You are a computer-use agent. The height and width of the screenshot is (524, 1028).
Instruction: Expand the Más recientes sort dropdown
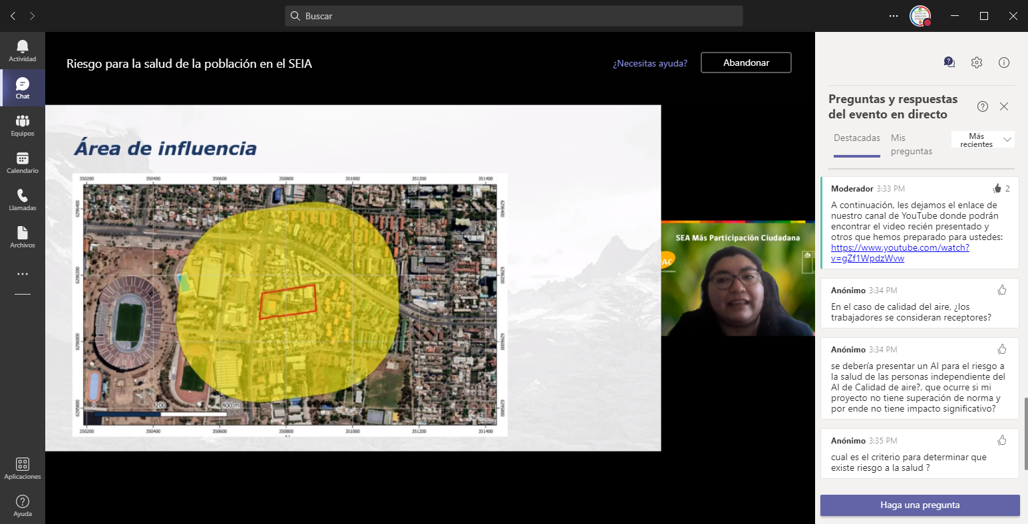tap(983, 140)
